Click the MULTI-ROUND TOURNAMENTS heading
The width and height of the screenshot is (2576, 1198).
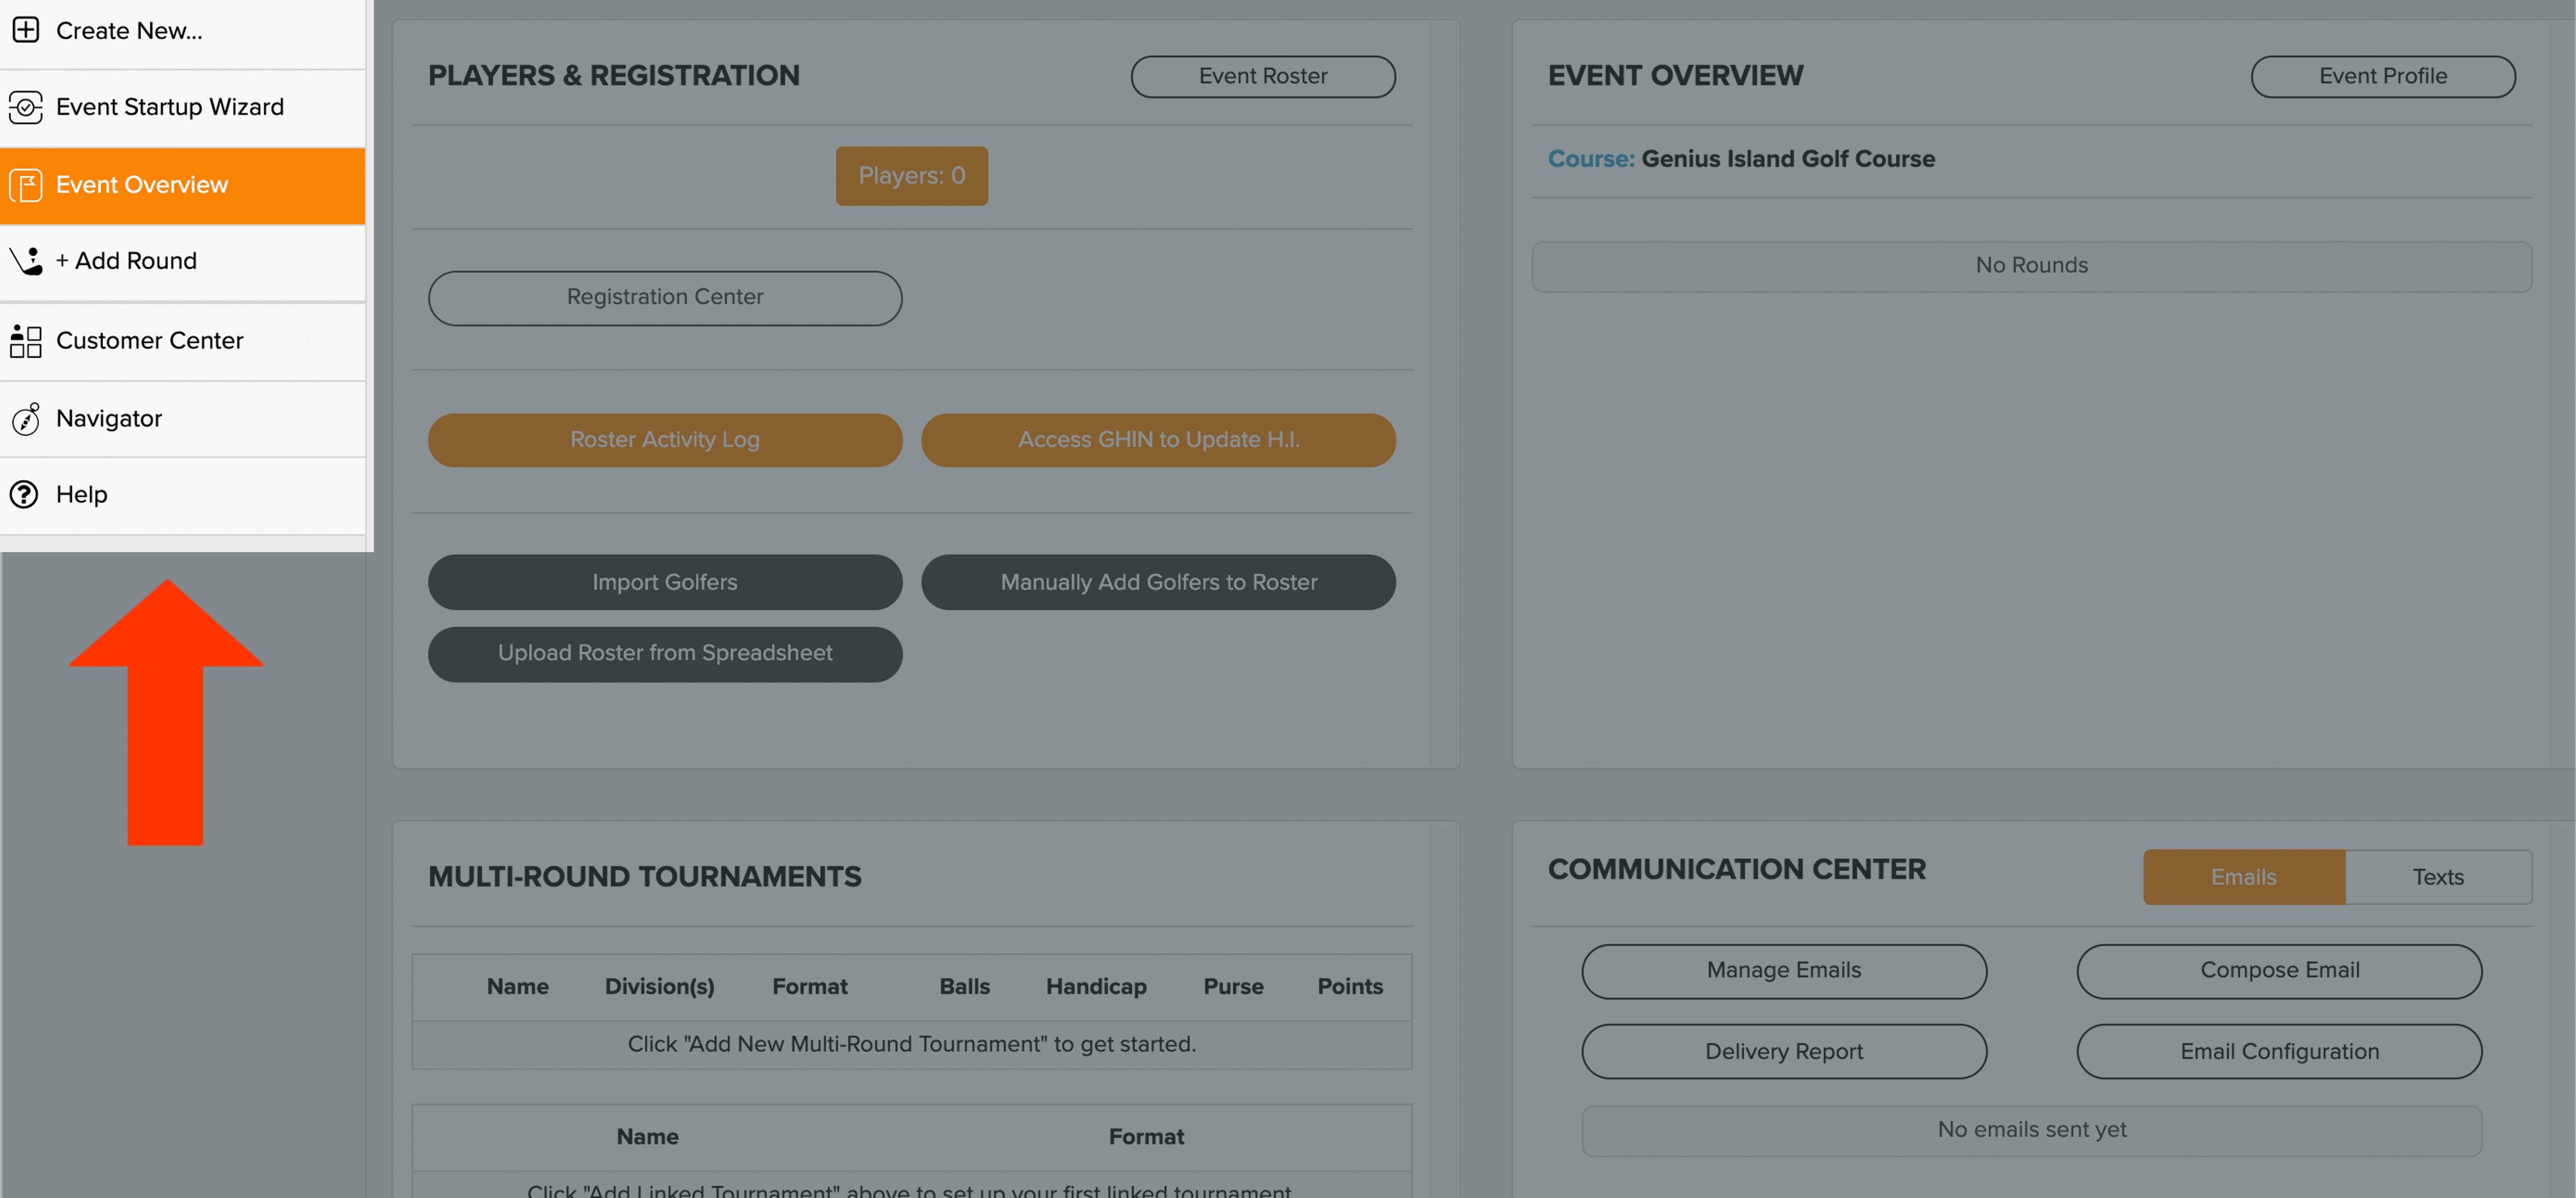coord(645,877)
